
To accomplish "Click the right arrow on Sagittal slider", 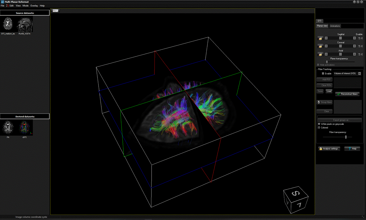I will [x=354, y=38].
